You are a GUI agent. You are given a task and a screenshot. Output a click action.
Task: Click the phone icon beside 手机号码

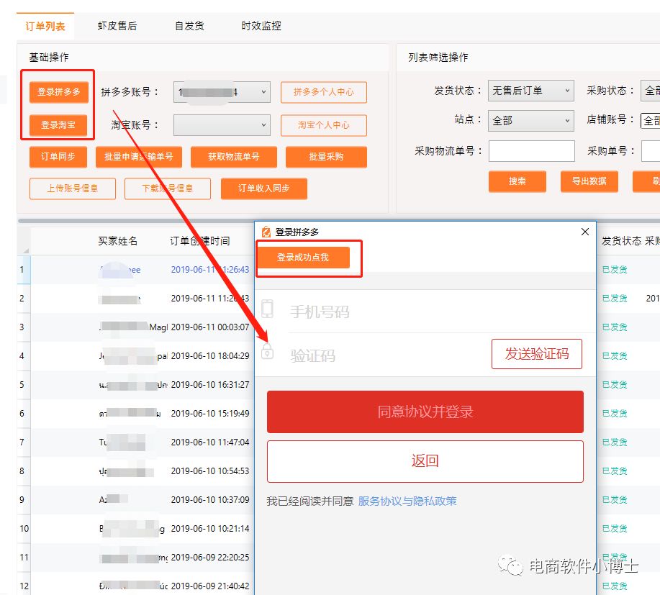pos(267,309)
